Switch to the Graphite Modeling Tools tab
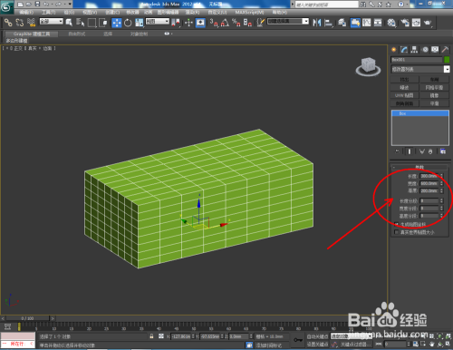Viewport: 453px width, 350px height. pyautogui.click(x=32, y=34)
